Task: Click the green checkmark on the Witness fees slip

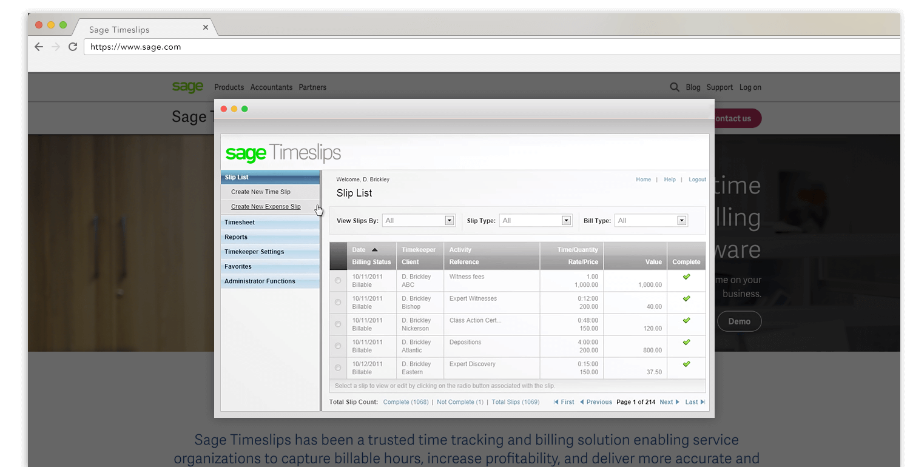Action: (x=686, y=277)
